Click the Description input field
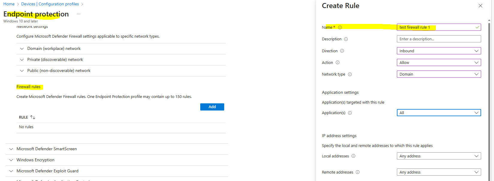Screen dimensions: 494x181 pyautogui.click(x=439, y=39)
